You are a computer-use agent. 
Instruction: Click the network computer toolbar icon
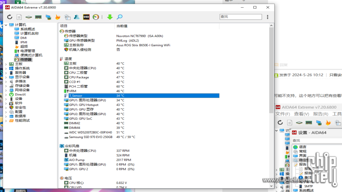pos(48,17)
